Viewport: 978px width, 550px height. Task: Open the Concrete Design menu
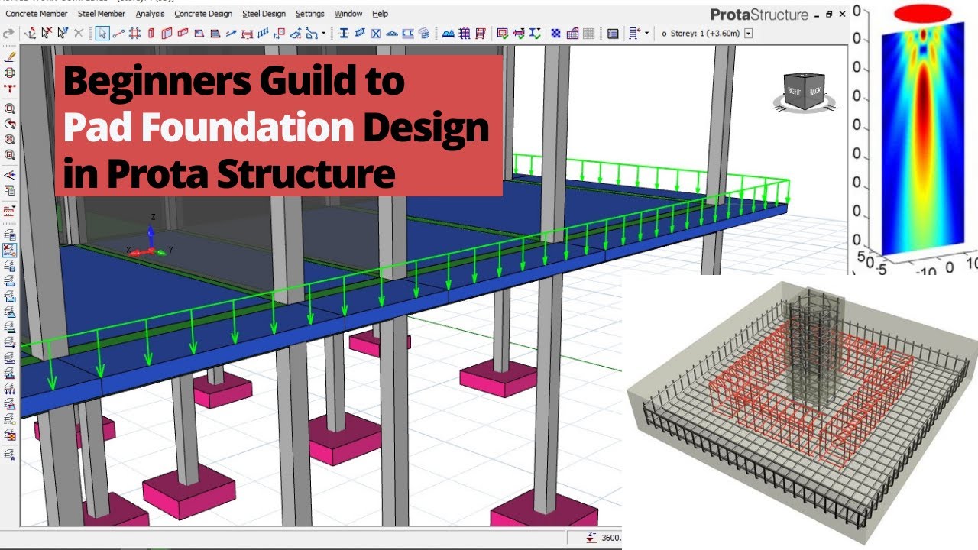pos(203,14)
